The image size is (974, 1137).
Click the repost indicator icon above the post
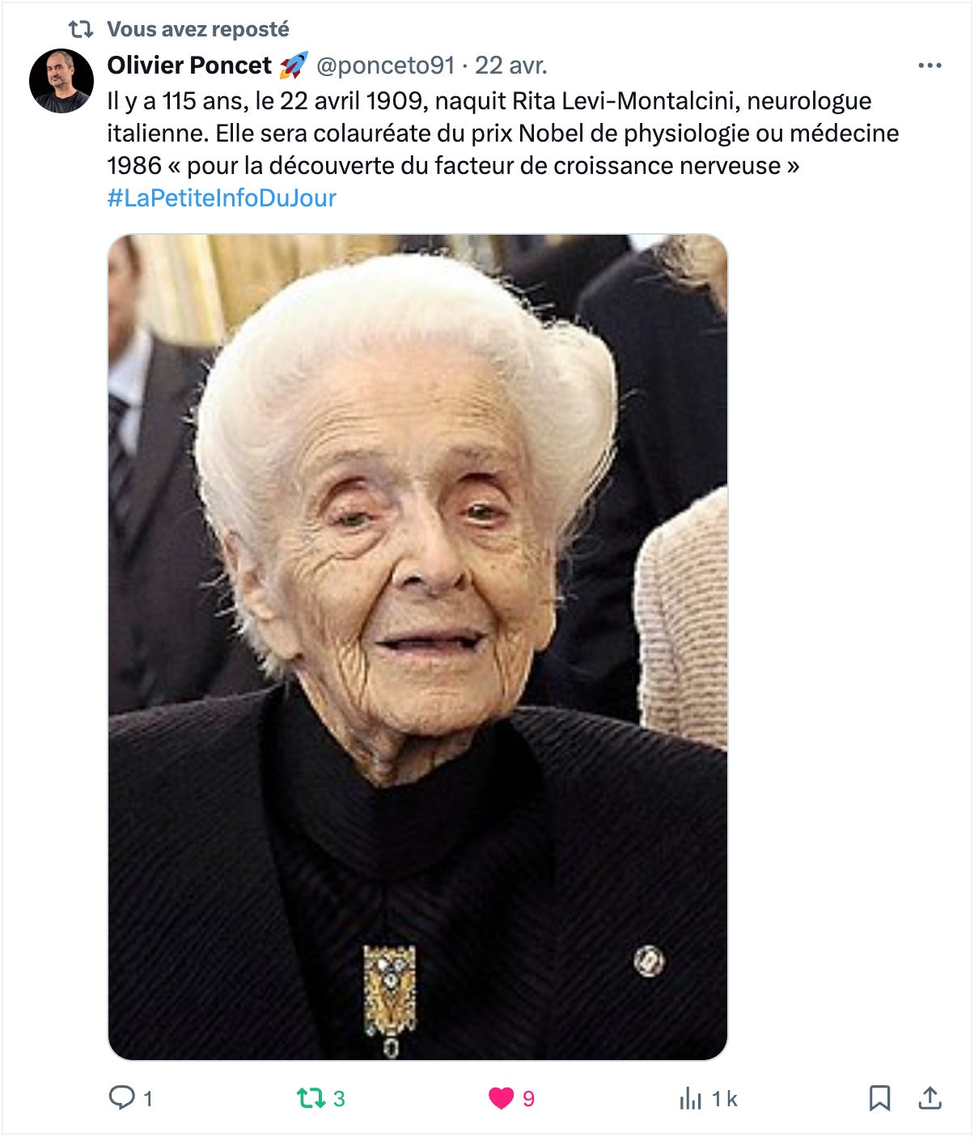point(81,29)
